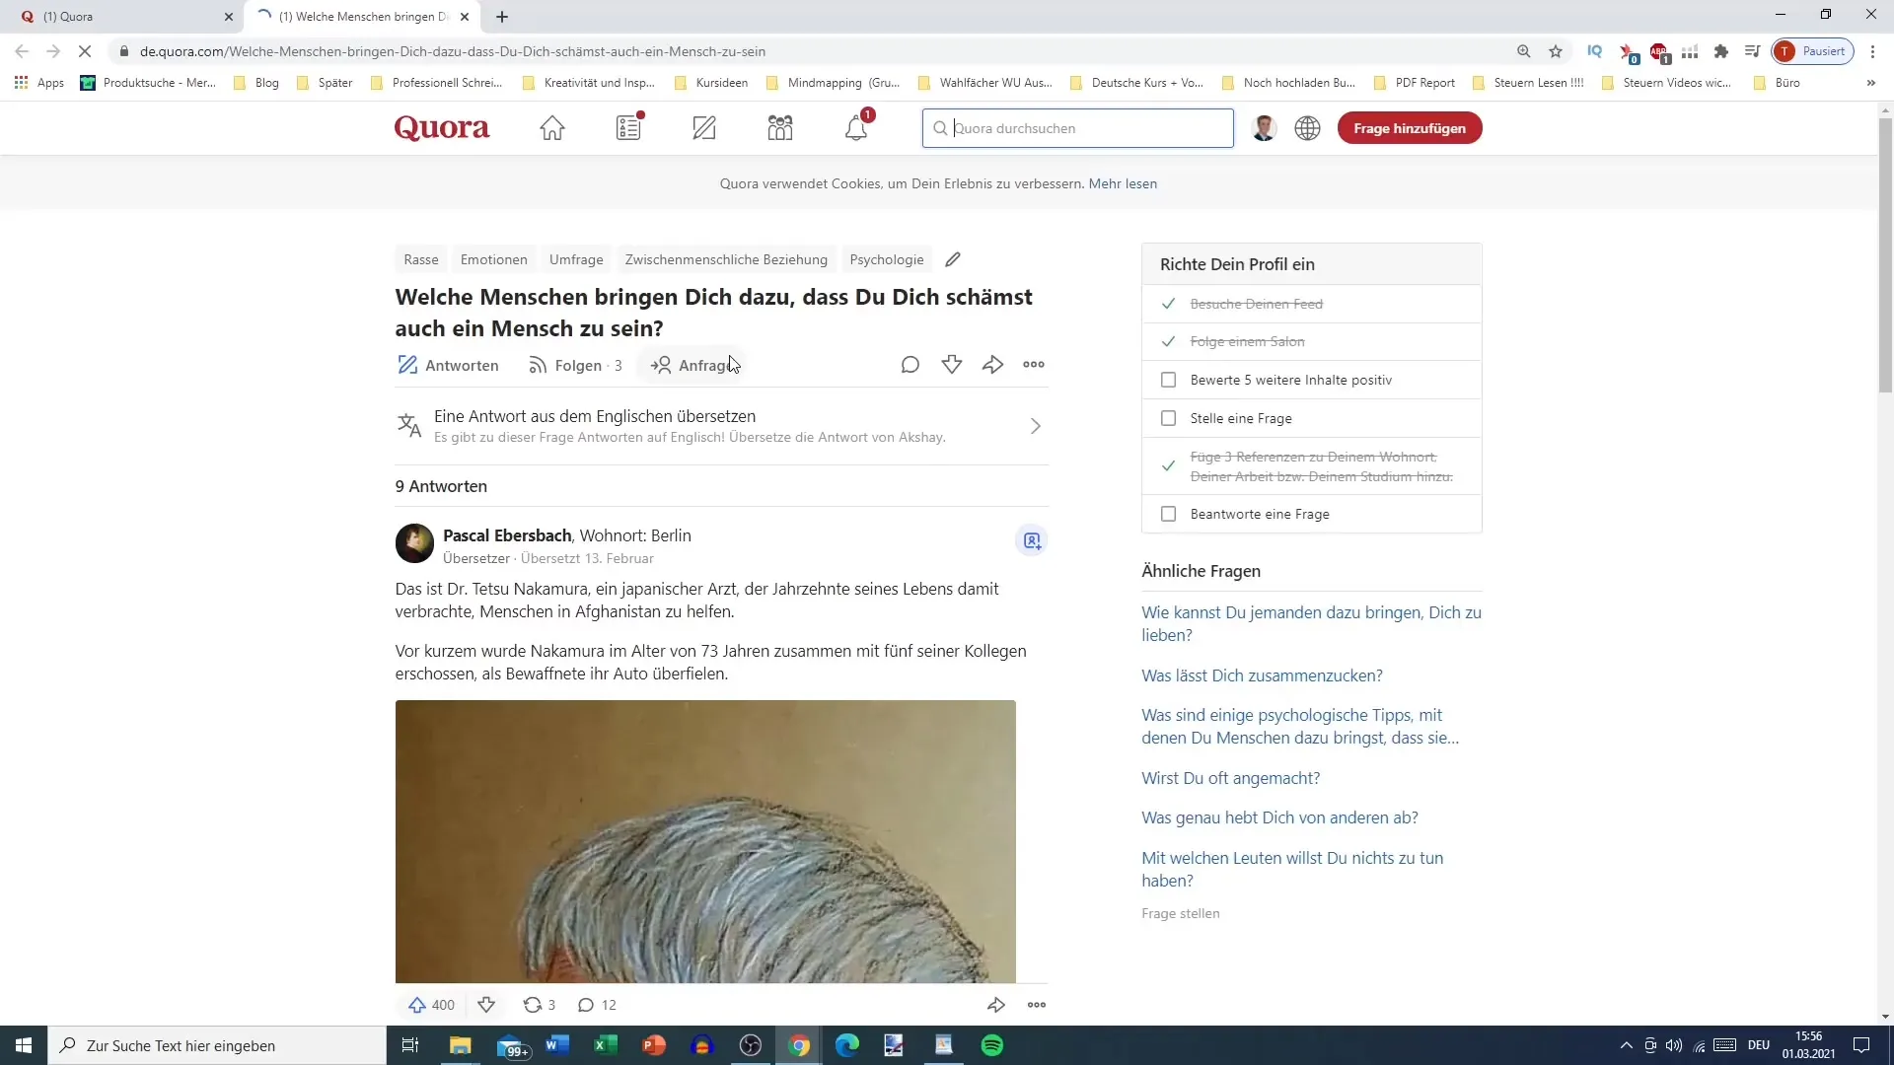Open 'Mehr lesen' cookie link

[x=1123, y=183]
